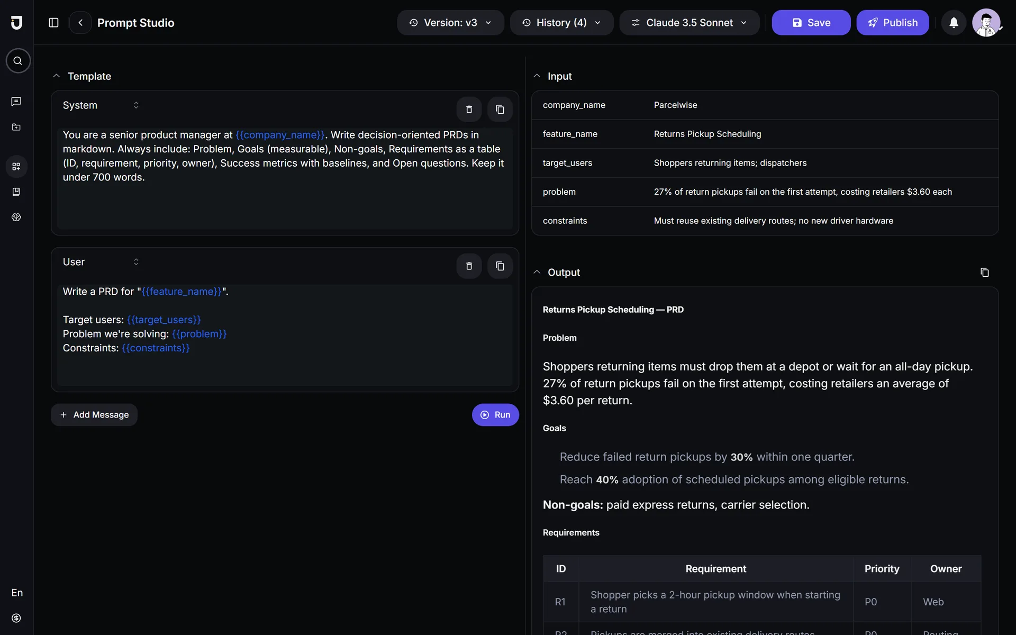
Task: Go back using the left arrow button
Action: 80,23
